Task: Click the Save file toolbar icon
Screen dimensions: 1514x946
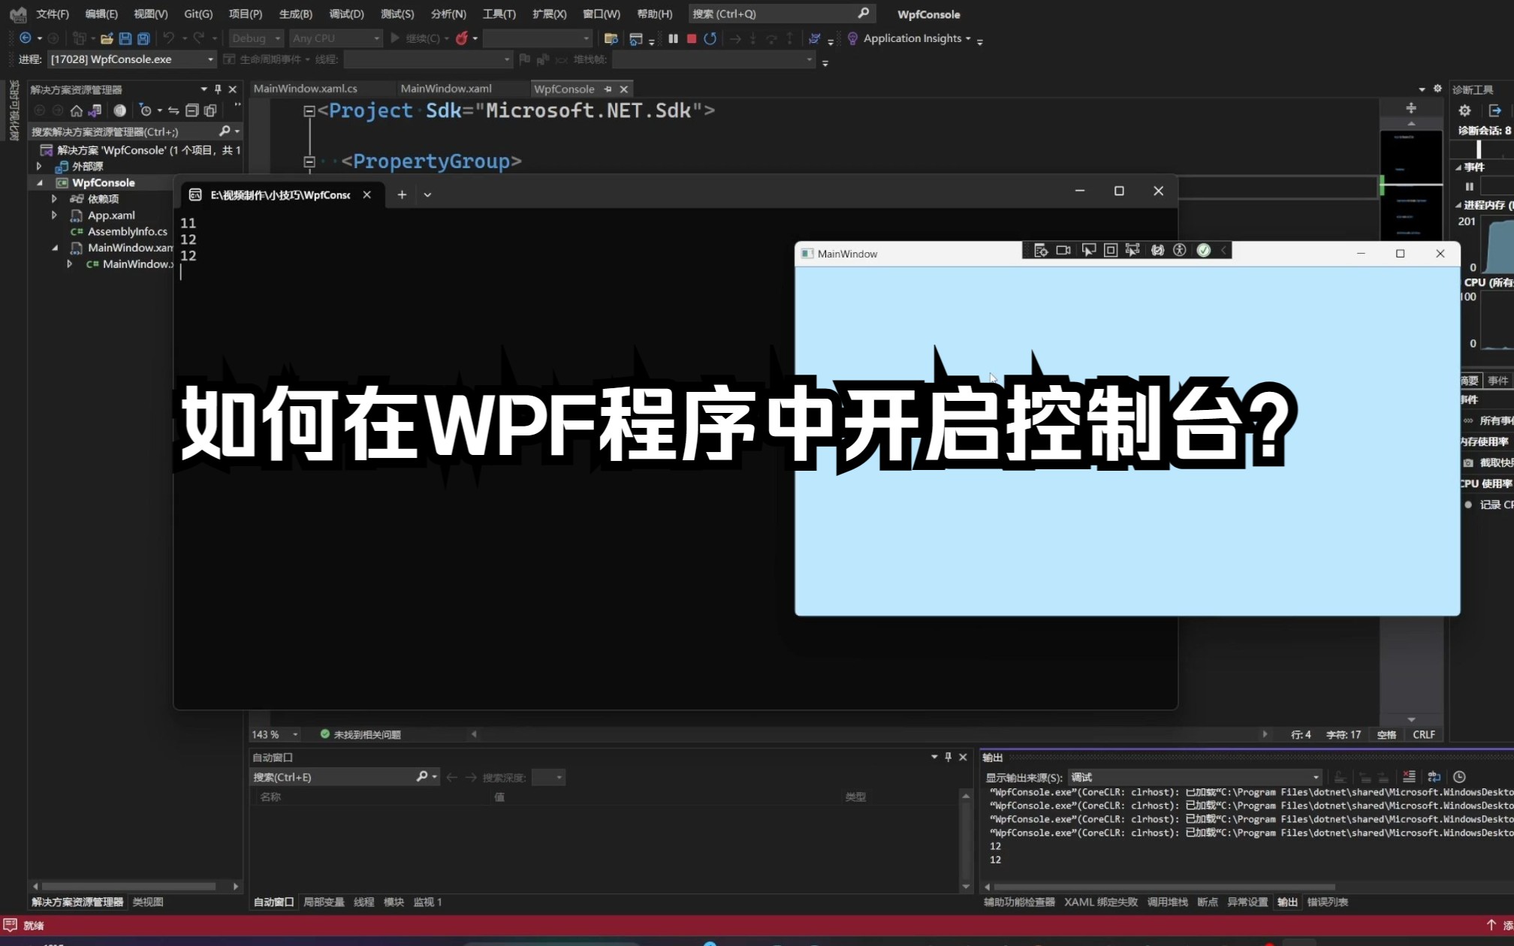Action: 125,38
